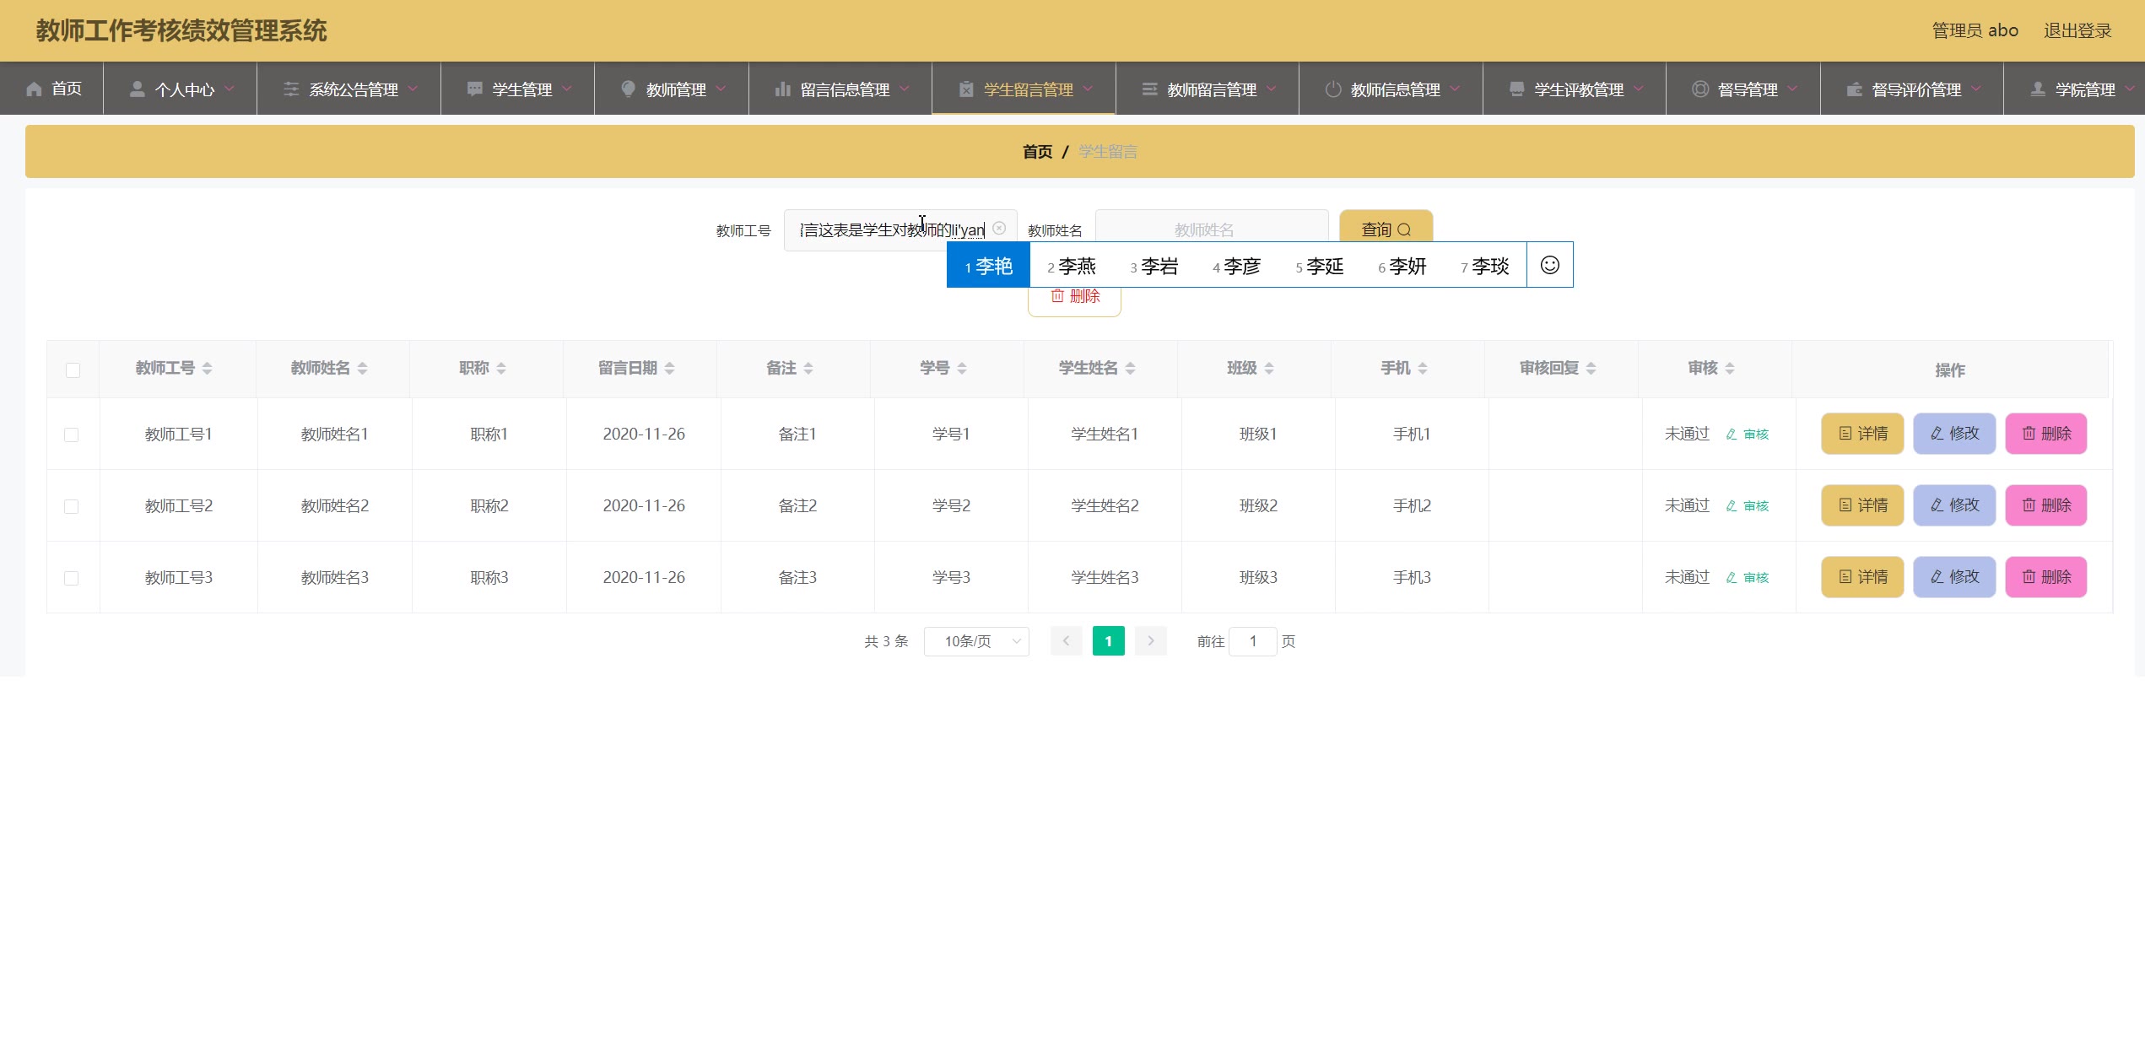Image resolution: width=2145 pixels, height=1058 pixels.
Task: Sort by 学号 column arrows
Action: pyautogui.click(x=962, y=368)
